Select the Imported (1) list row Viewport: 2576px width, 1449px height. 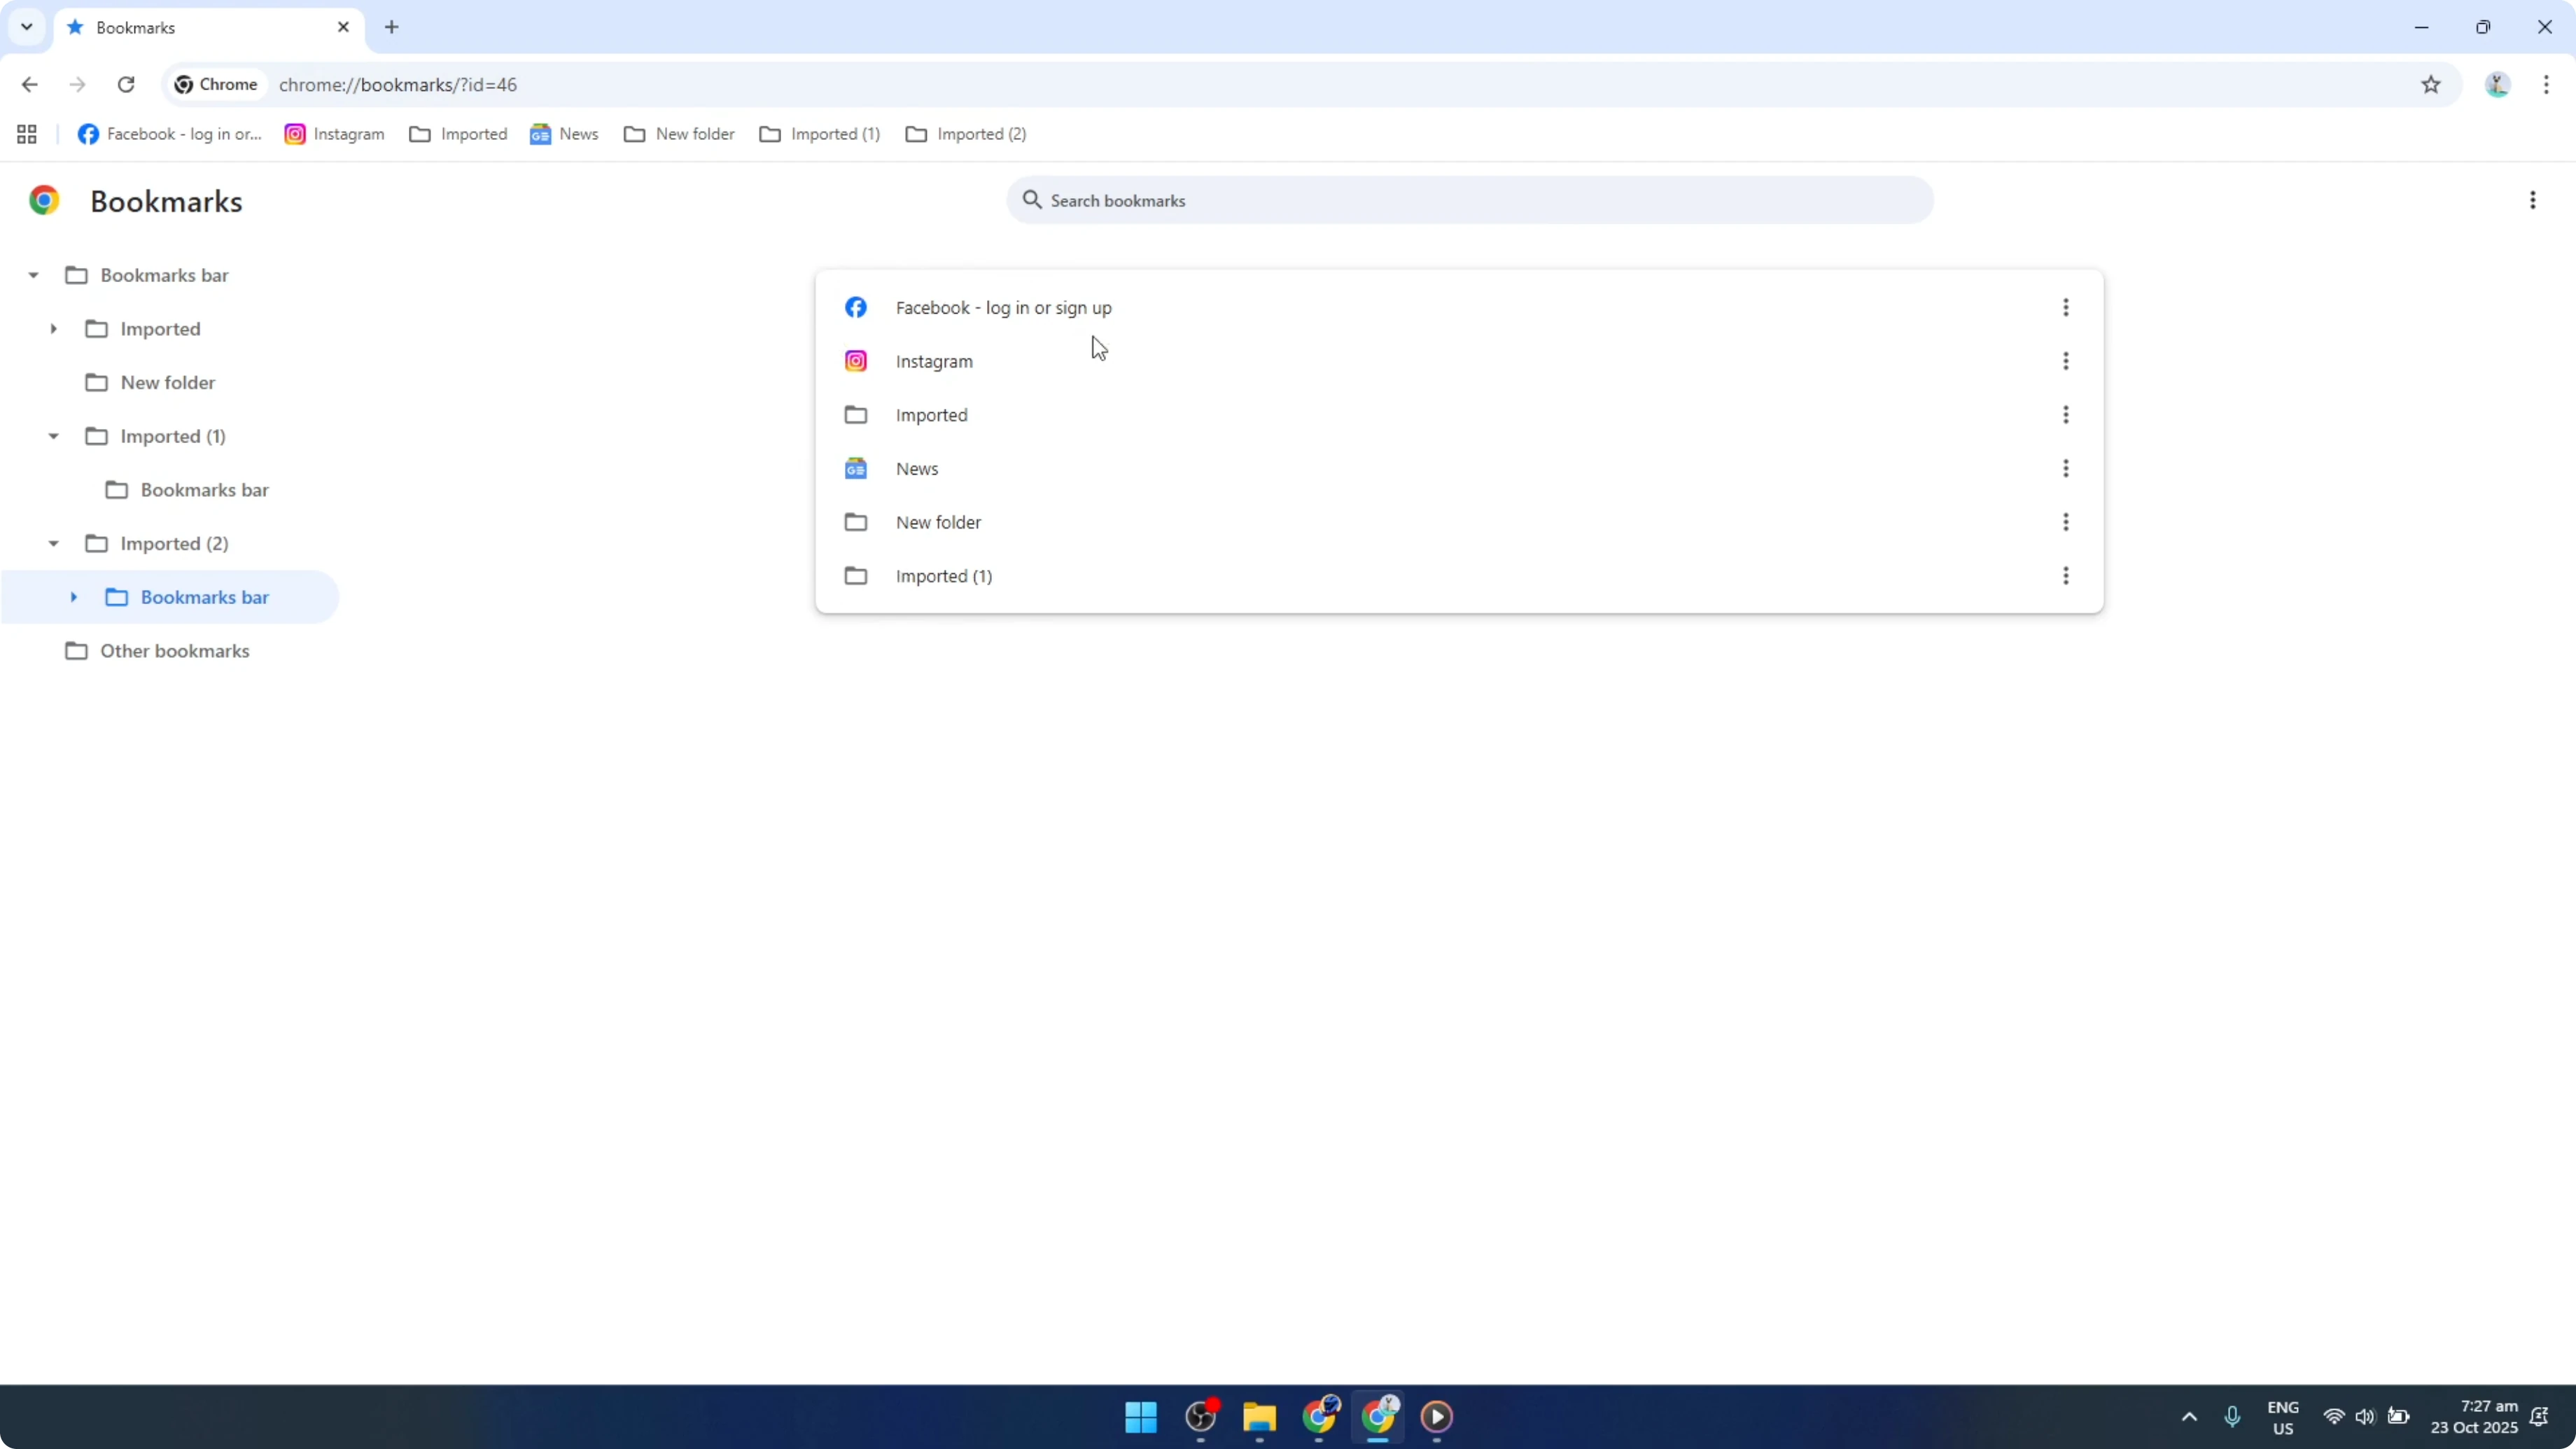coord(1459,576)
